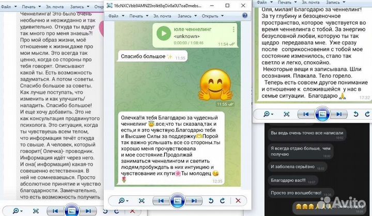
Task: Start slideshow in center viewer
Action: click(x=177, y=201)
